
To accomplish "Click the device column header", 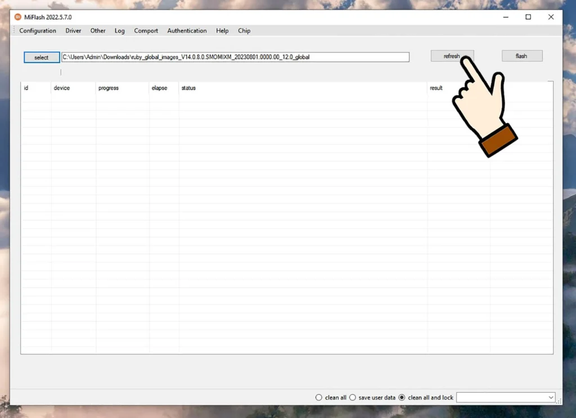I will pyautogui.click(x=62, y=88).
